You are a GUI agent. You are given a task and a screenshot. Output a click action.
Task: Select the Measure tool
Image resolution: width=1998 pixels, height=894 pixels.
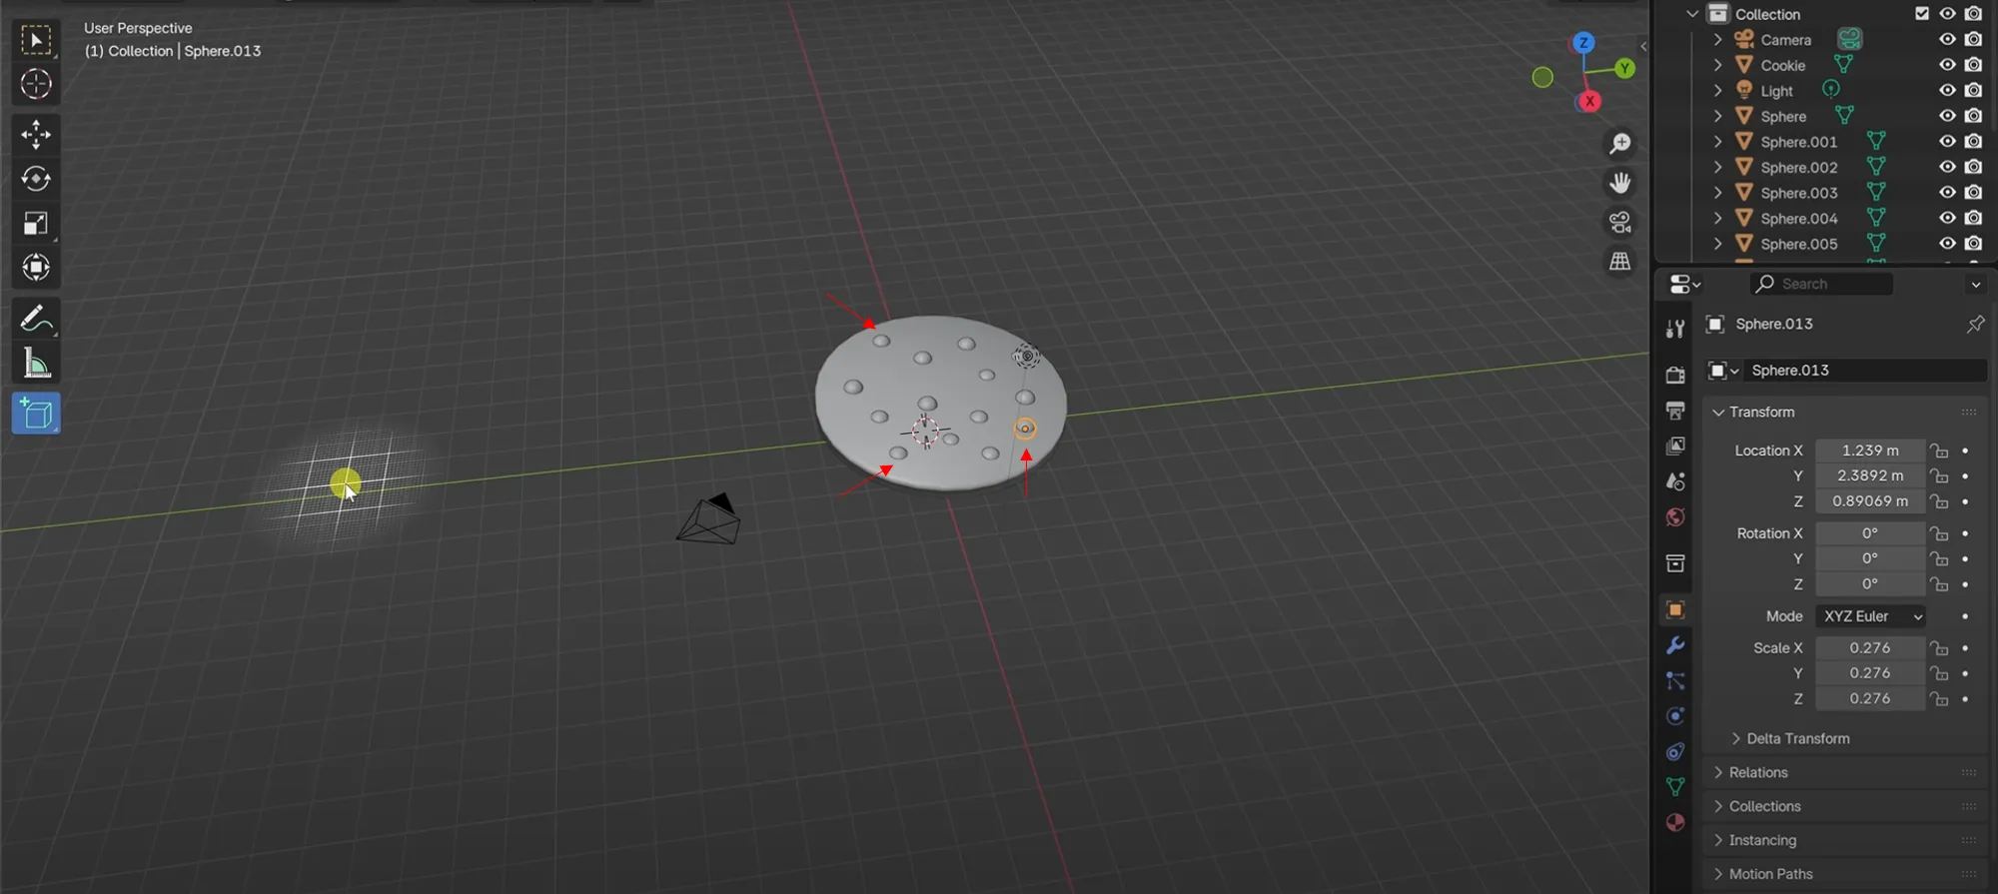36,365
